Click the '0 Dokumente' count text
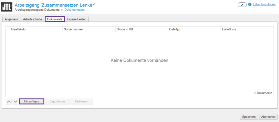The width and height of the screenshot is (279, 122). [x=263, y=93]
